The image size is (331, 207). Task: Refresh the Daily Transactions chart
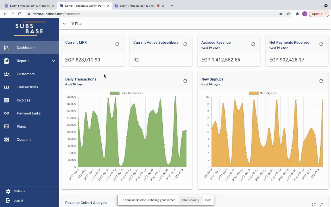tap(185, 81)
